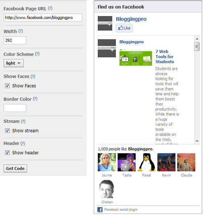Screen dimensions: 203x216
Task: Open the 7 Web Tools for Students link
Action: coord(165,56)
